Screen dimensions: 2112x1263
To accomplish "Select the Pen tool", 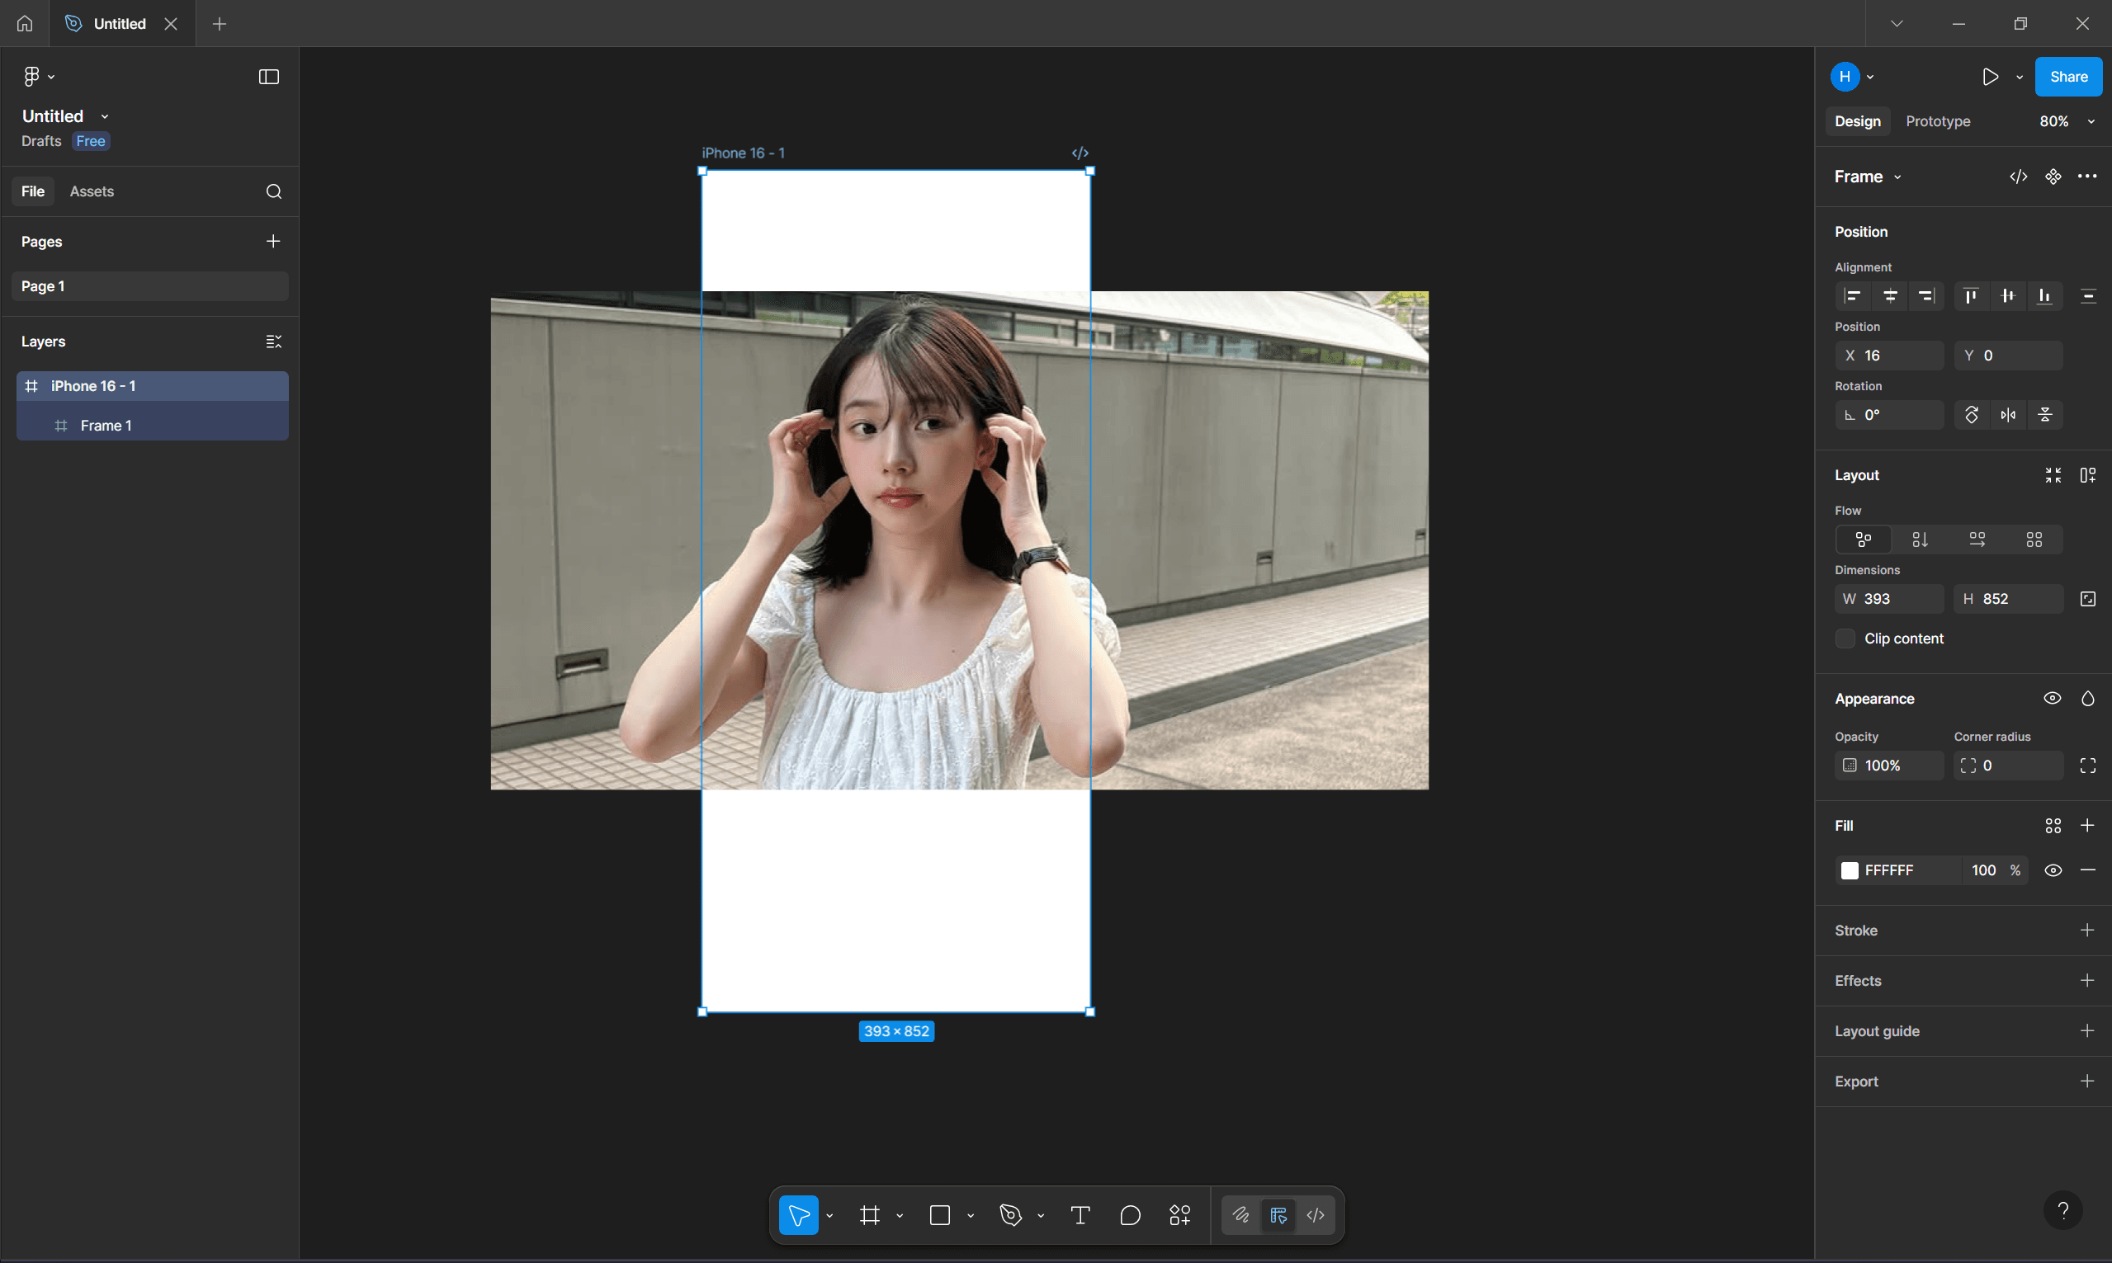I will (1010, 1215).
